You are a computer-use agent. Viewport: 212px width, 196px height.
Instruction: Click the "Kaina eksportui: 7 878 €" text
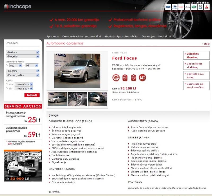[x=127, y=100]
